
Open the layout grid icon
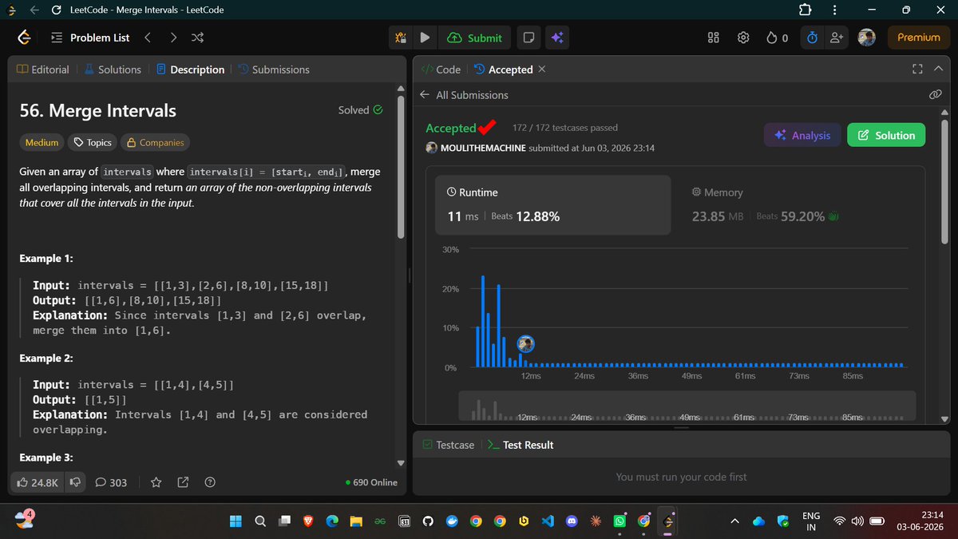(714, 38)
